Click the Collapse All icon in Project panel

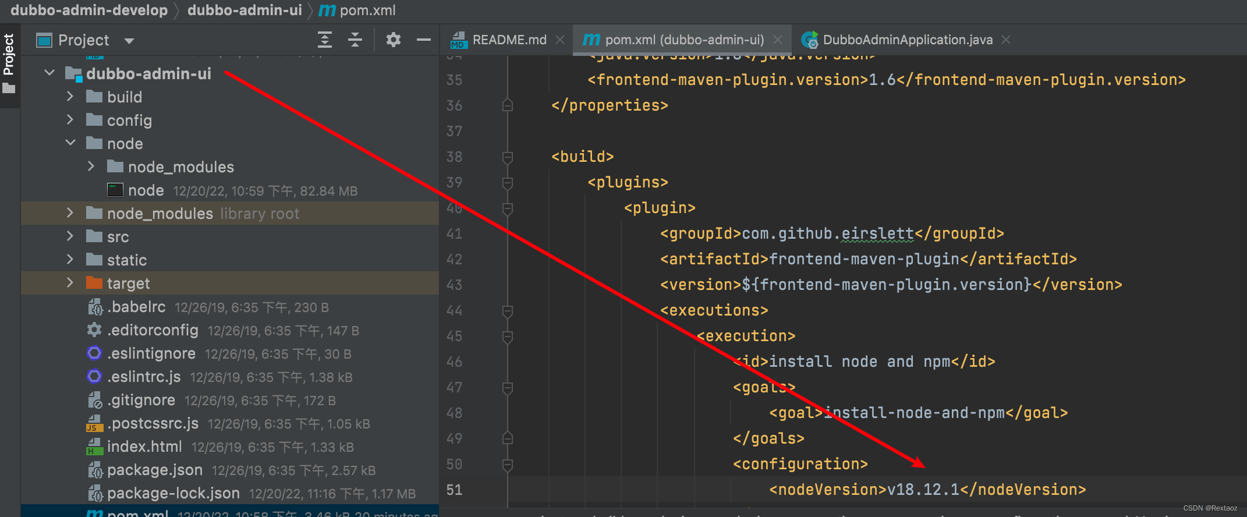(355, 40)
